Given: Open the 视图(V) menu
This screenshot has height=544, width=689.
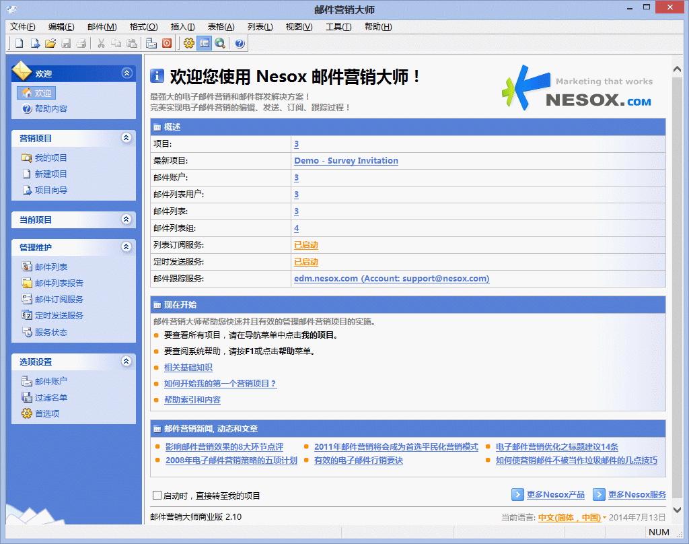Looking at the screenshot, I should tap(299, 27).
